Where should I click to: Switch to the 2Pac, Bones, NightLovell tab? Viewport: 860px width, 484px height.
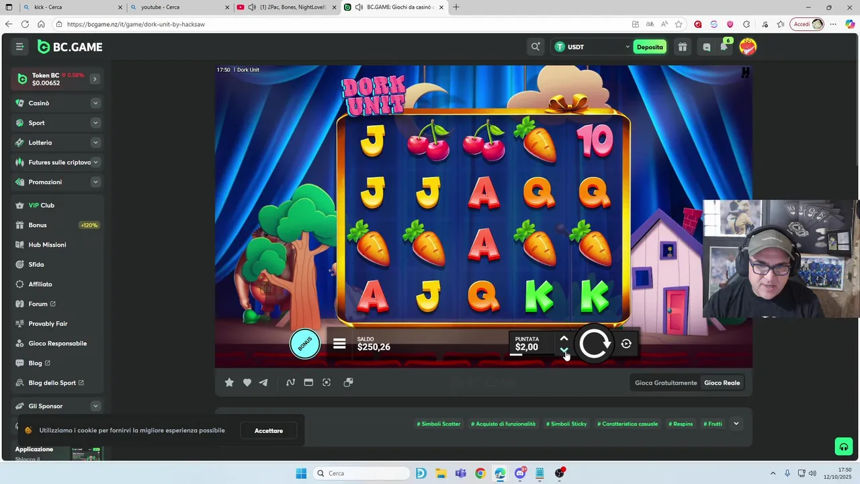tap(286, 7)
